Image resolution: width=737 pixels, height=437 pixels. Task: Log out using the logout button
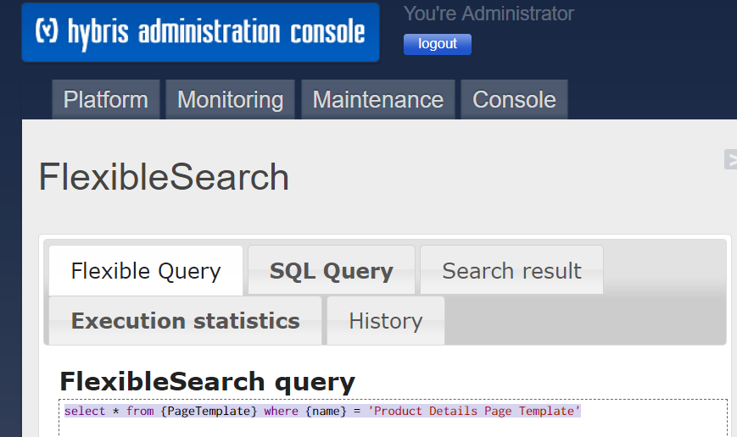[437, 44]
